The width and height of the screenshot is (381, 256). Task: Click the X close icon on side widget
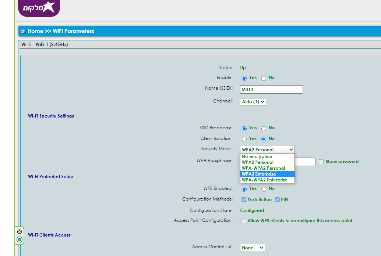click(x=20, y=232)
